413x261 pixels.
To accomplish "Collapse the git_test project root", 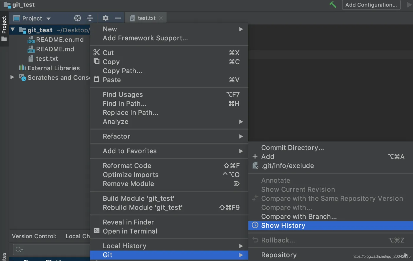I will [13, 30].
